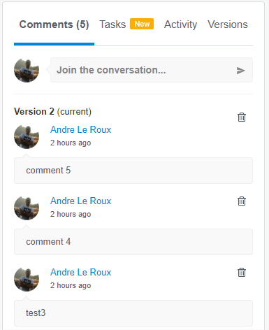
Task: Select the "comment 4" text bubble
Action: [x=133, y=242]
